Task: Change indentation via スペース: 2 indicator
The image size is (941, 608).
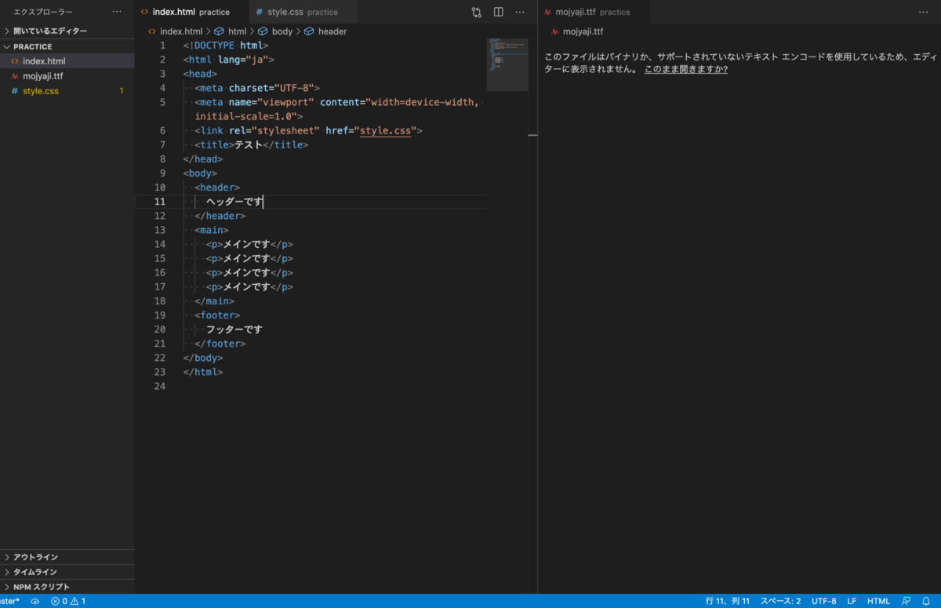Action: (x=780, y=601)
